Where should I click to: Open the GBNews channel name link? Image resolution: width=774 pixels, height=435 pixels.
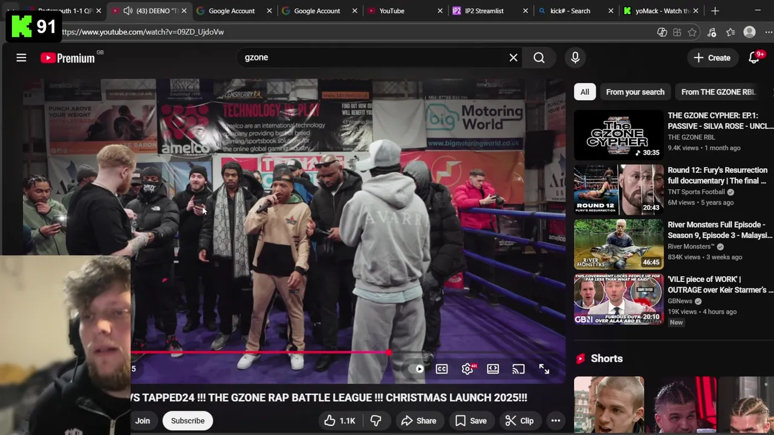680,301
